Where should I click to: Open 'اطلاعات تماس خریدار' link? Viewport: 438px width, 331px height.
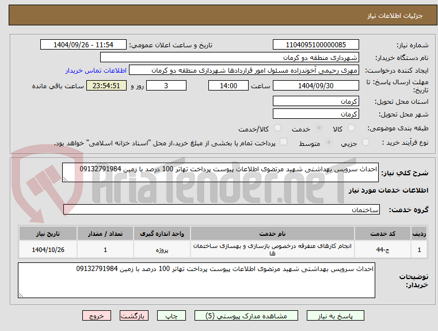pyautogui.click(x=96, y=70)
